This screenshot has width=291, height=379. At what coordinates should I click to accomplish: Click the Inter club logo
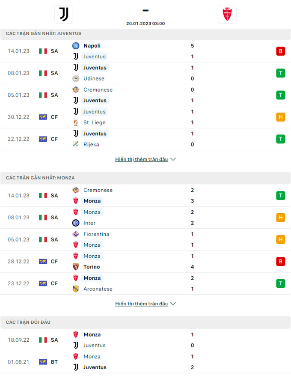[76, 223]
